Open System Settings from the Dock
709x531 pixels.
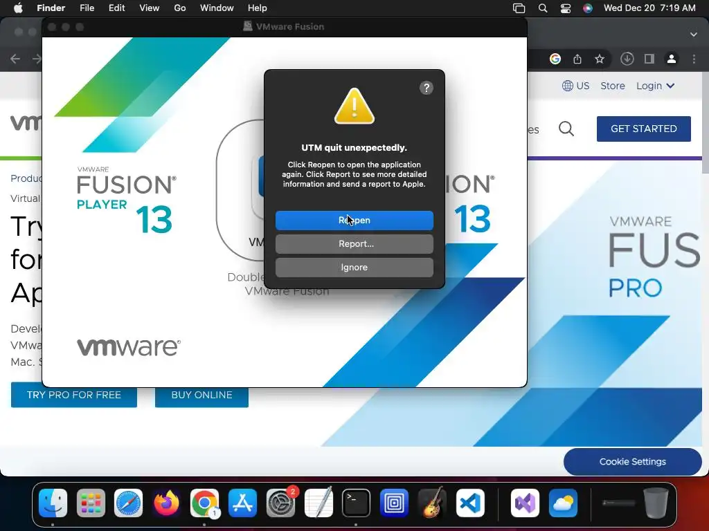(281, 503)
